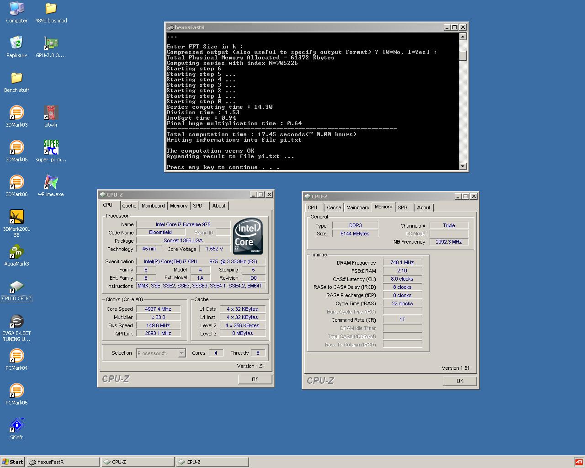Click the FSB:DRAM 2:10 value
The width and height of the screenshot is (585, 468).
click(x=402, y=271)
